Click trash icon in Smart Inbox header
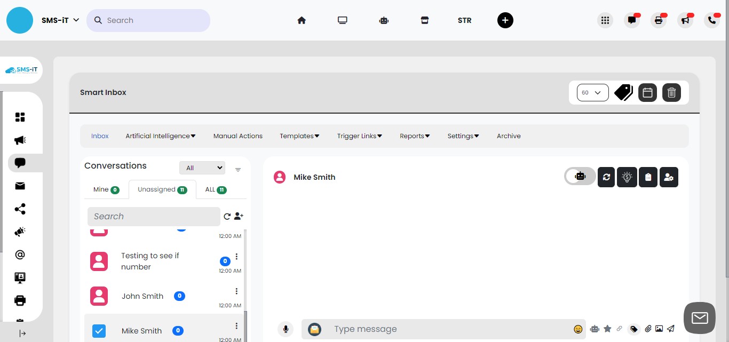The image size is (729, 342). tap(672, 92)
